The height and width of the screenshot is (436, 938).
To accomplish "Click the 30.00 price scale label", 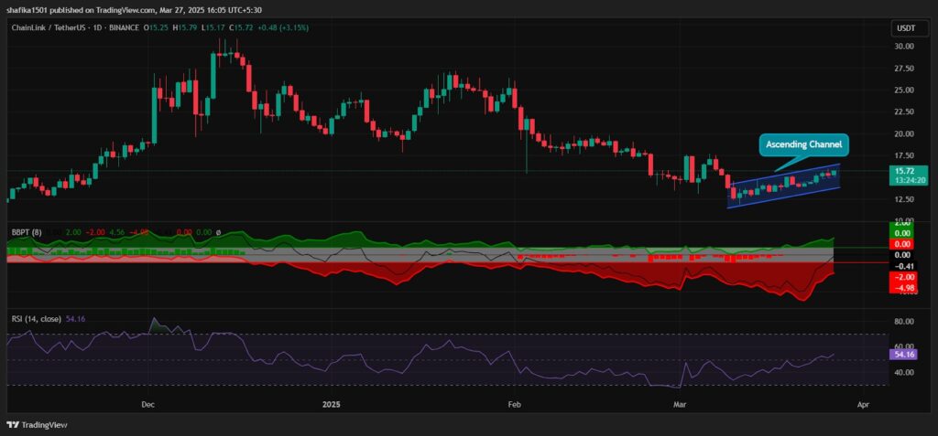I will pyautogui.click(x=905, y=46).
